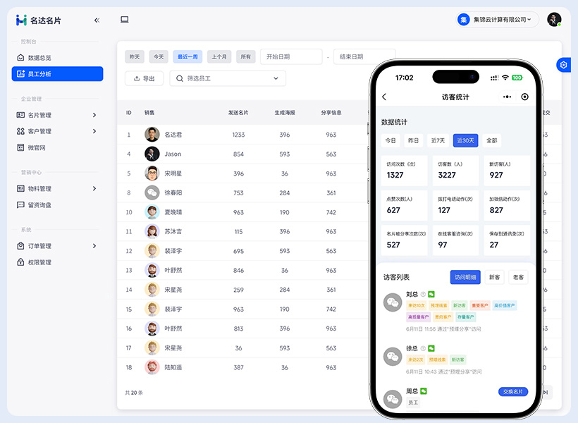Filter the table by 昨天

(135, 57)
